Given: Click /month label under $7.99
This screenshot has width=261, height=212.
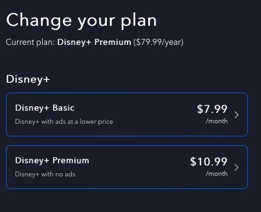Looking at the screenshot, I should pos(217,121).
